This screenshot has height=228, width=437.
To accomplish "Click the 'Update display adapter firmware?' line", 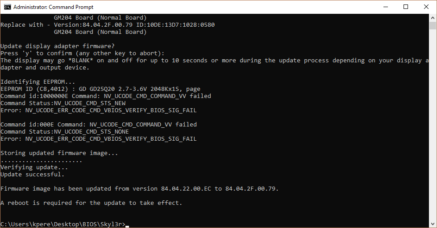I will click(x=58, y=46).
